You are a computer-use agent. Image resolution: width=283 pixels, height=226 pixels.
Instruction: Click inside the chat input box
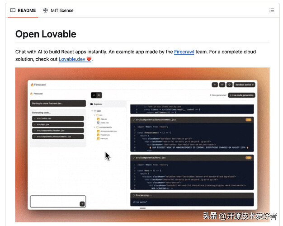tap(55, 201)
